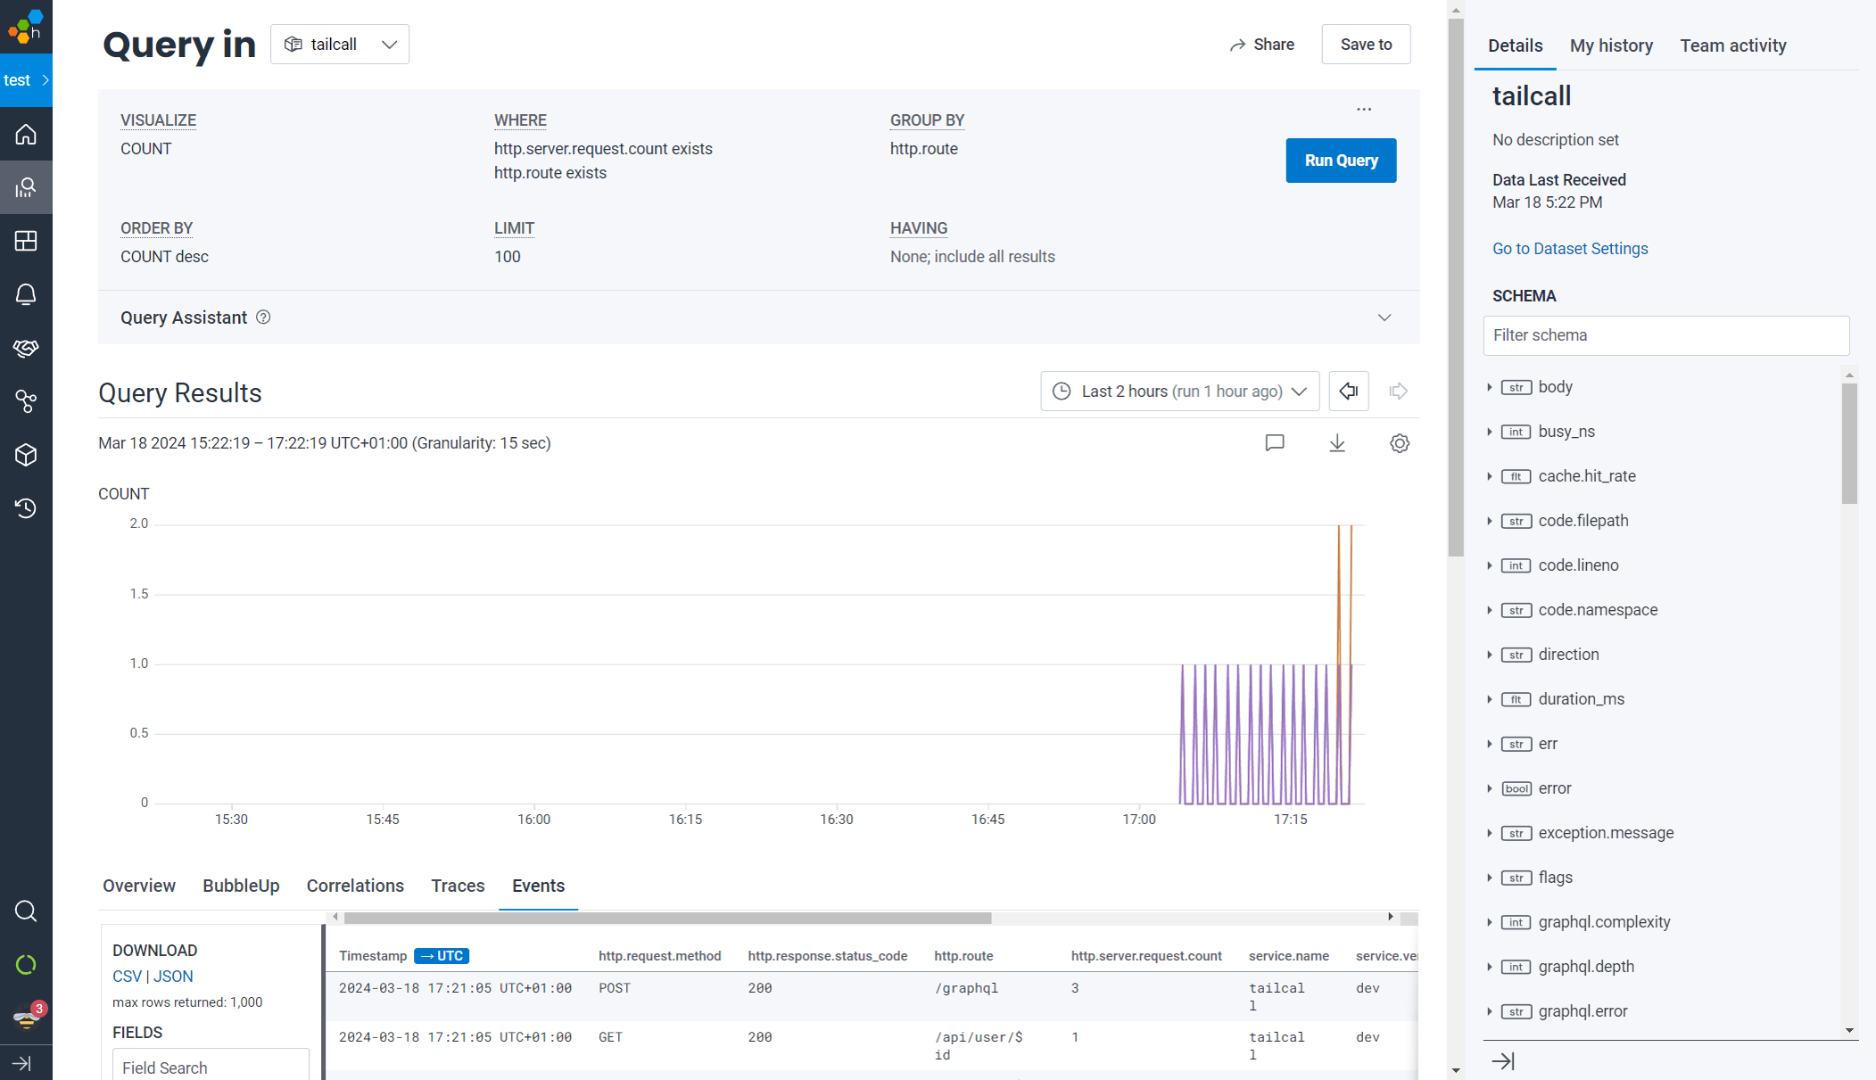This screenshot has height=1080, width=1876.
Task: Add an annotation with the comment bubble icon
Action: coord(1275,442)
